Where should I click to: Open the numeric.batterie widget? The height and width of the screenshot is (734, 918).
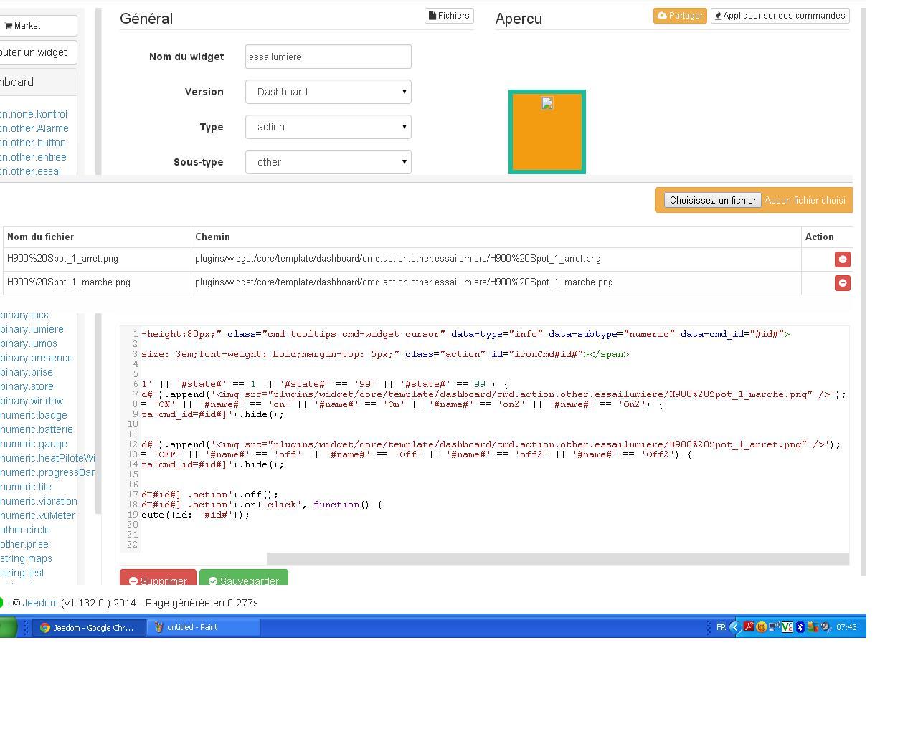pos(37,429)
